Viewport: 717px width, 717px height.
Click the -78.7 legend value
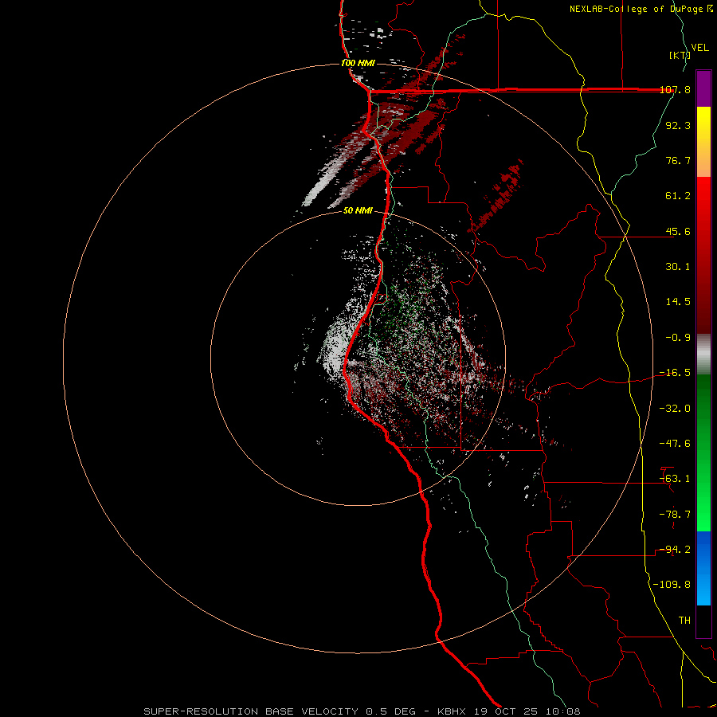pyautogui.click(x=675, y=515)
